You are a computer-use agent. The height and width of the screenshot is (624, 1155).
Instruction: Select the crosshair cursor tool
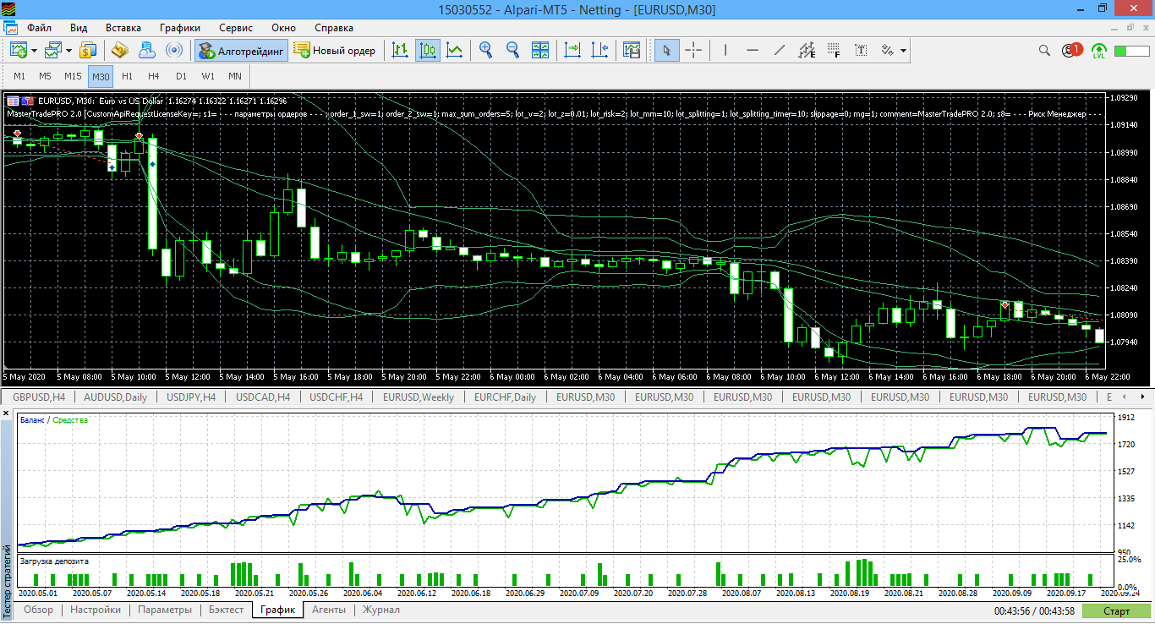click(x=693, y=51)
